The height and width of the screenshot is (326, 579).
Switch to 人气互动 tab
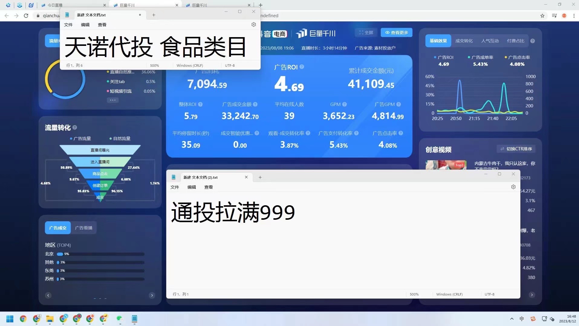tap(490, 41)
